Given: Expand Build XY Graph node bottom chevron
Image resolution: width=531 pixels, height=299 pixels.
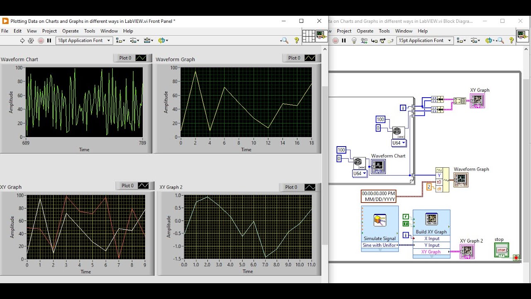Looking at the screenshot, I should click(431, 257).
